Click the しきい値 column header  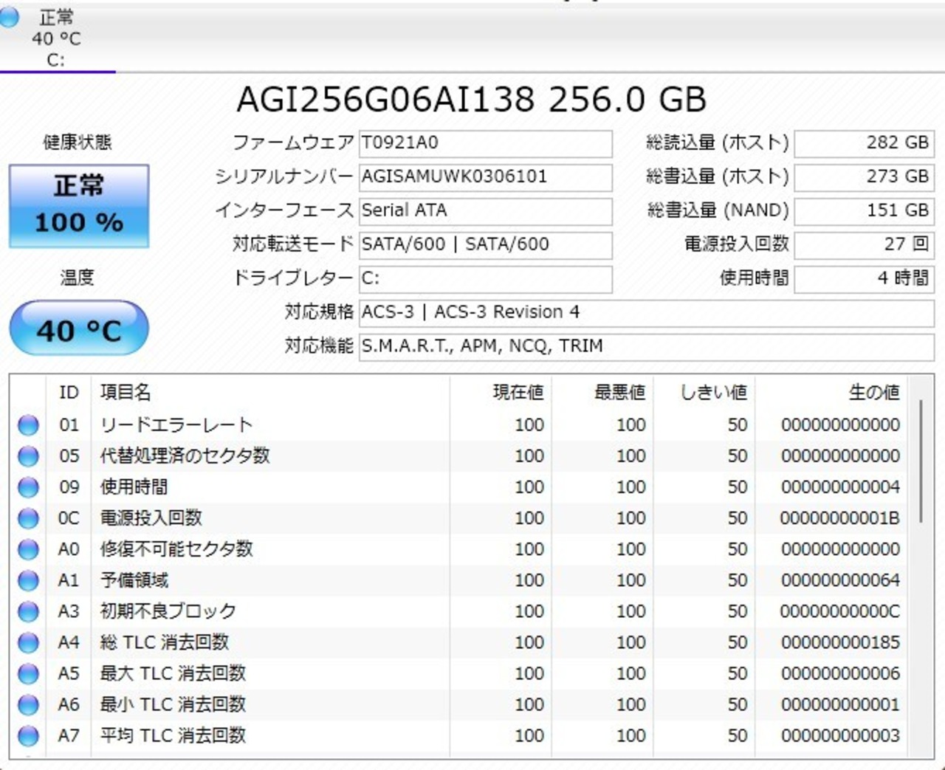coord(713,392)
